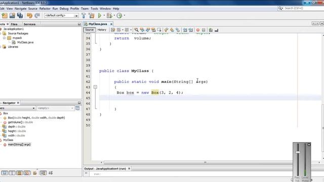Select getVolume() in Navigator

(20, 122)
